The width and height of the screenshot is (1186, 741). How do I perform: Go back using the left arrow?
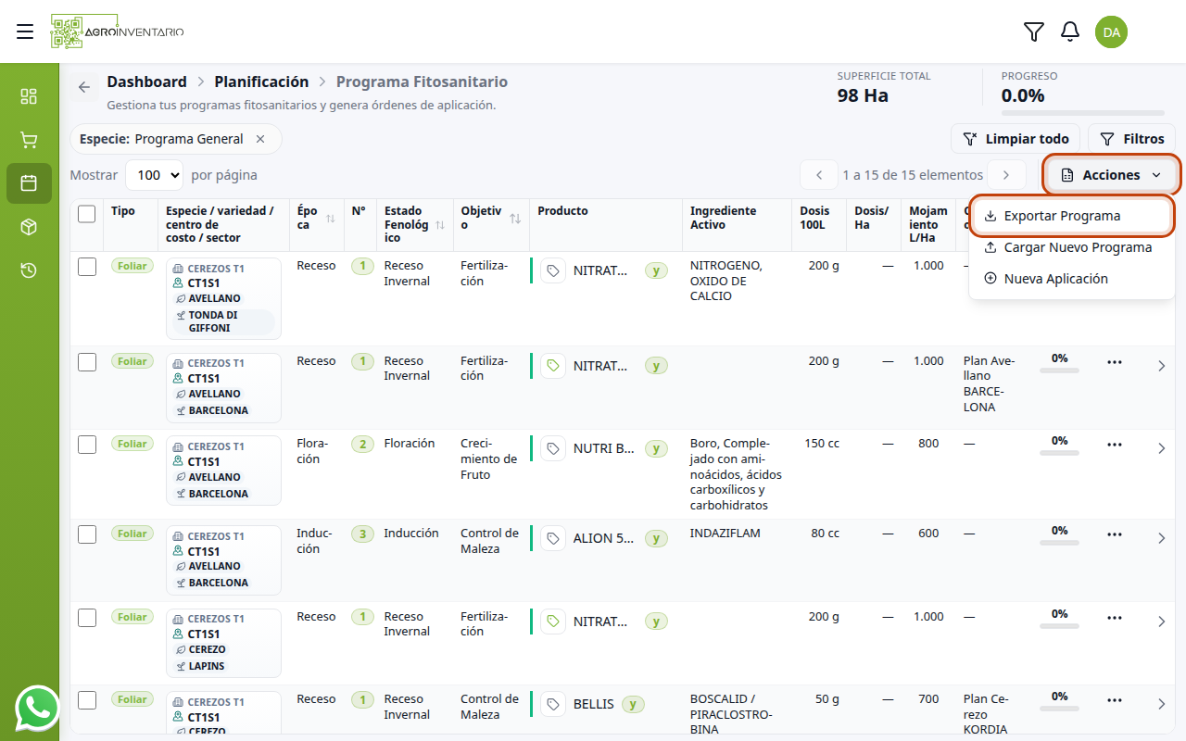(x=84, y=87)
